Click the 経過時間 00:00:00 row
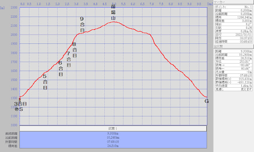 [x=234, y=41]
